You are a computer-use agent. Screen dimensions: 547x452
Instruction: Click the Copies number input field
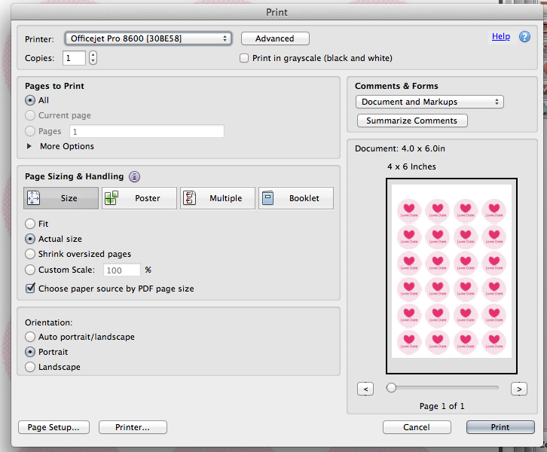(x=75, y=58)
